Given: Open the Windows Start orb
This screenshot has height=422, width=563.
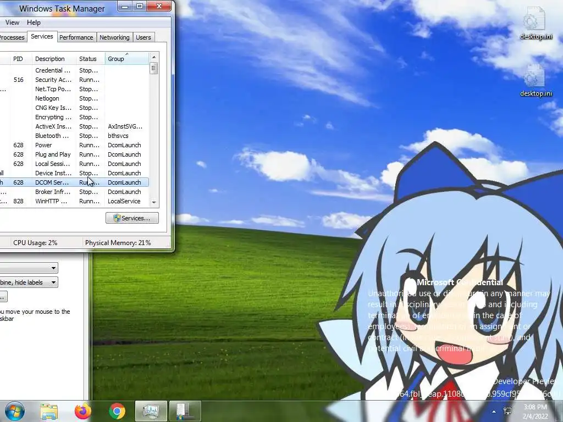Looking at the screenshot, I should tap(14, 411).
